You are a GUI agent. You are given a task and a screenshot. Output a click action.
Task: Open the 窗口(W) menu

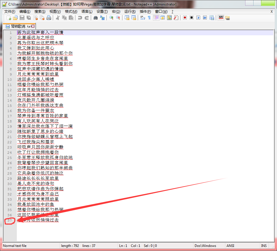[x=161, y=12]
